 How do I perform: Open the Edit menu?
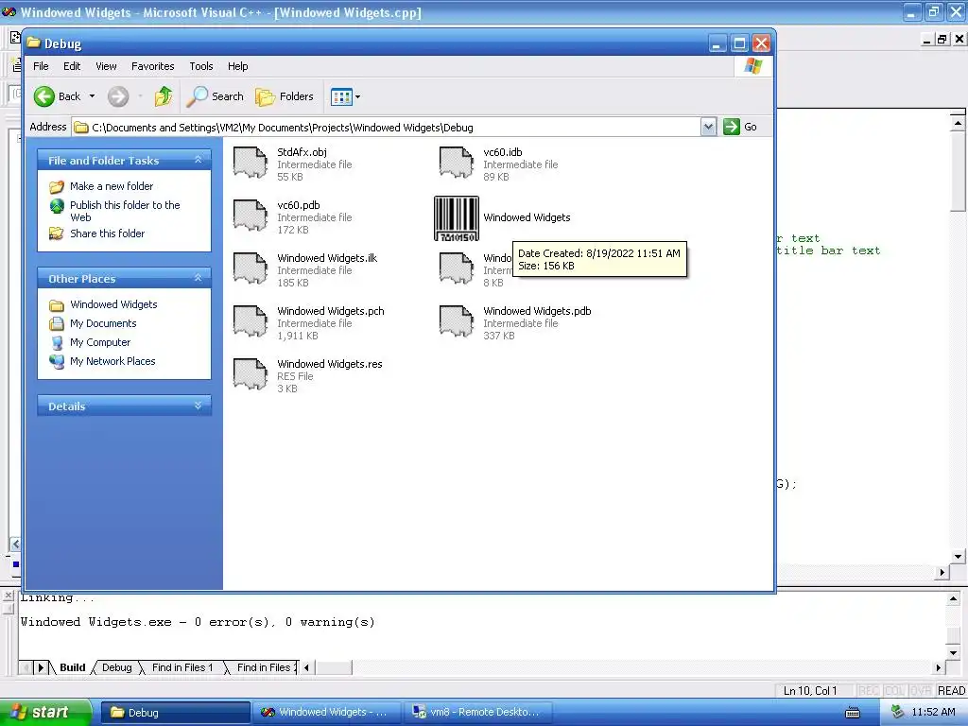click(72, 66)
